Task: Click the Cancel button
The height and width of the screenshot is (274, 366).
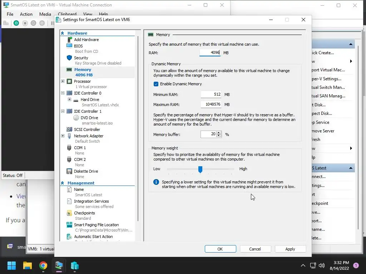Action: (255, 249)
